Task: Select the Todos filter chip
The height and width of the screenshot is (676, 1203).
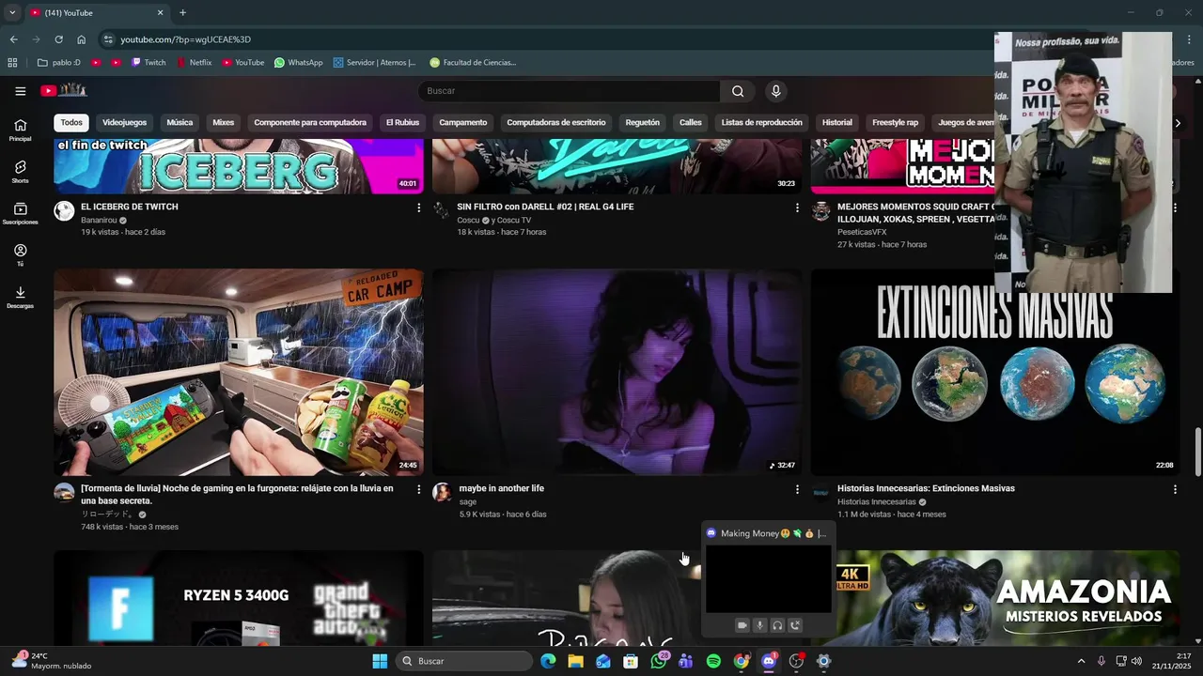Action: (x=71, y=123)
